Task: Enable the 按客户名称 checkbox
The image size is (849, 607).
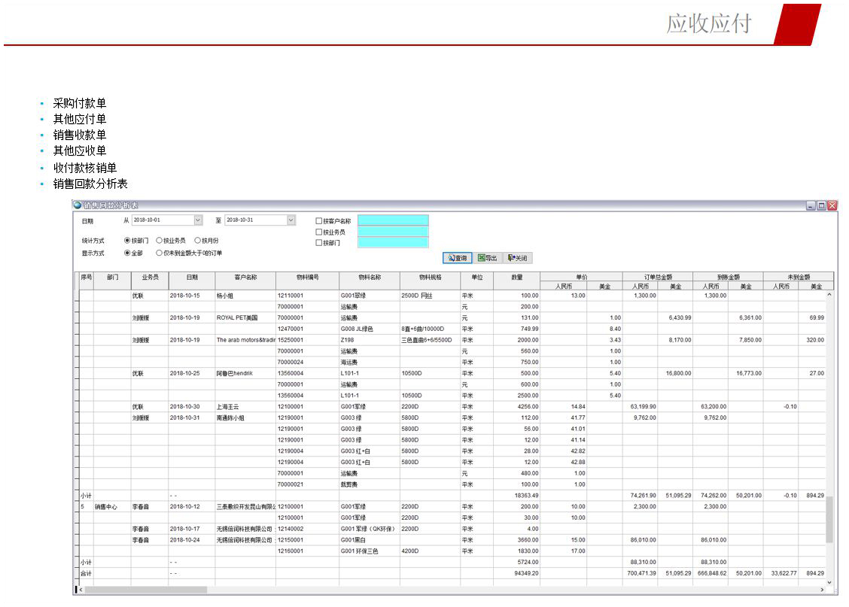Action: click(x=319, y=221)
